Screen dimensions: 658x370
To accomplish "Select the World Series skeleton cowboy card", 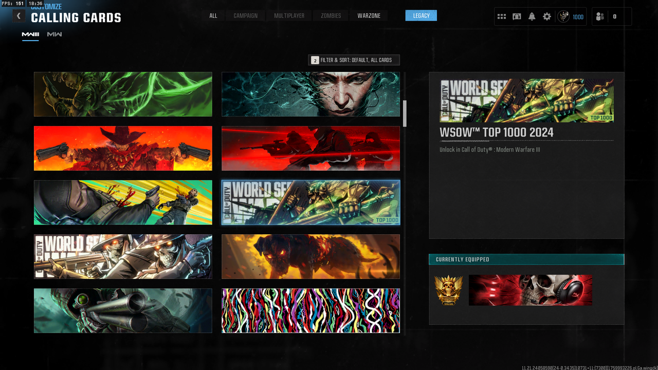I will [123, 256].
